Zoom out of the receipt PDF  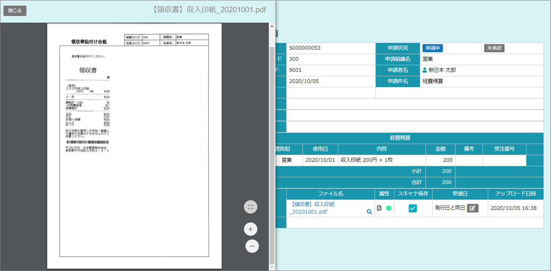point(252,246)
